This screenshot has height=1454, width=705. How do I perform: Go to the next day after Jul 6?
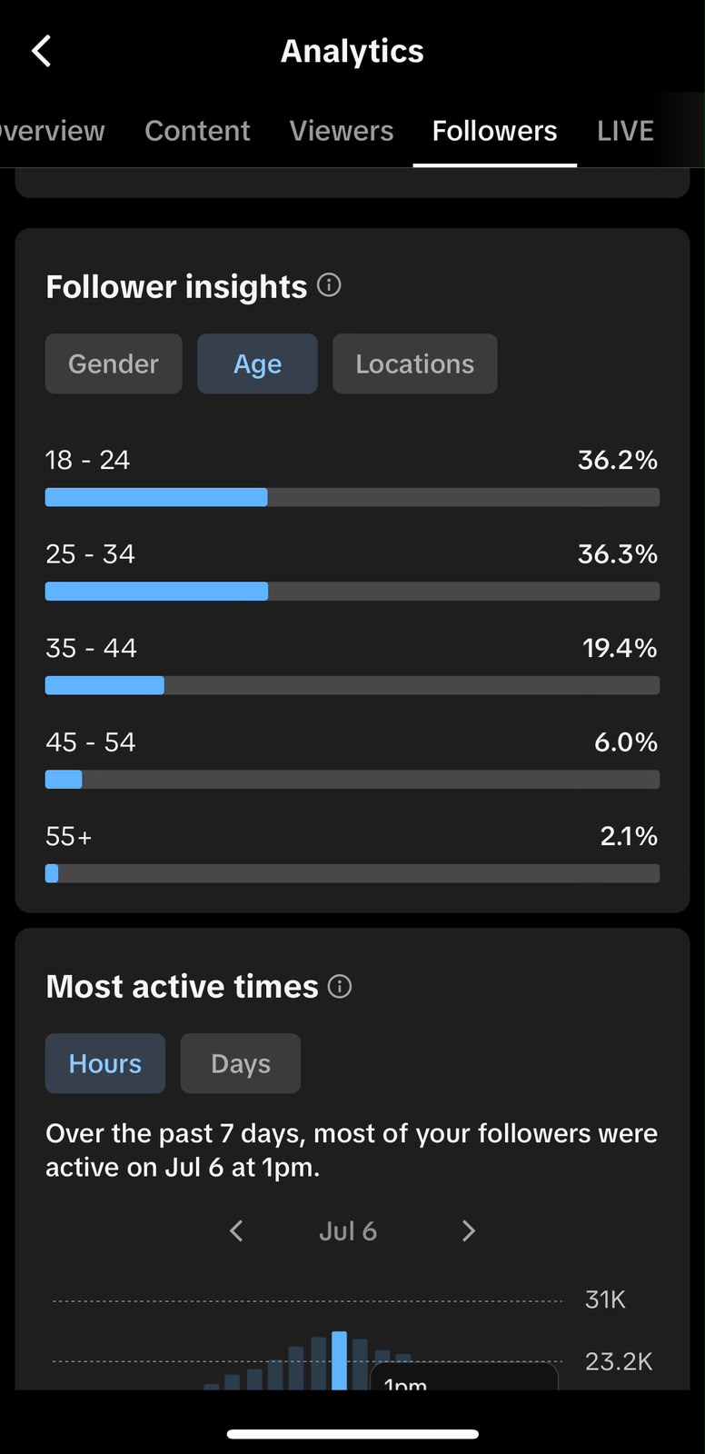(x=469, y=1231)
